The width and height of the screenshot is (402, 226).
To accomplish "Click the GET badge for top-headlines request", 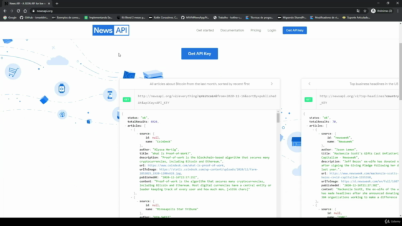I will click(x=308, y=99).
